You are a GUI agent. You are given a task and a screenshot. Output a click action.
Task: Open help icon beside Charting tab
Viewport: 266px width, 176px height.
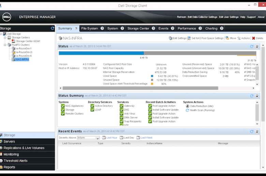222,28
